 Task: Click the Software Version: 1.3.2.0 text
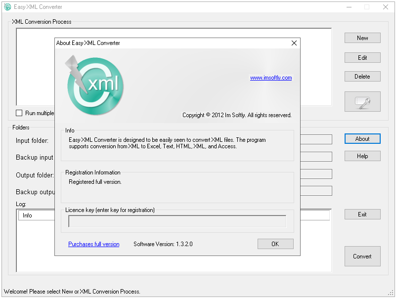[x=163, y=244]
